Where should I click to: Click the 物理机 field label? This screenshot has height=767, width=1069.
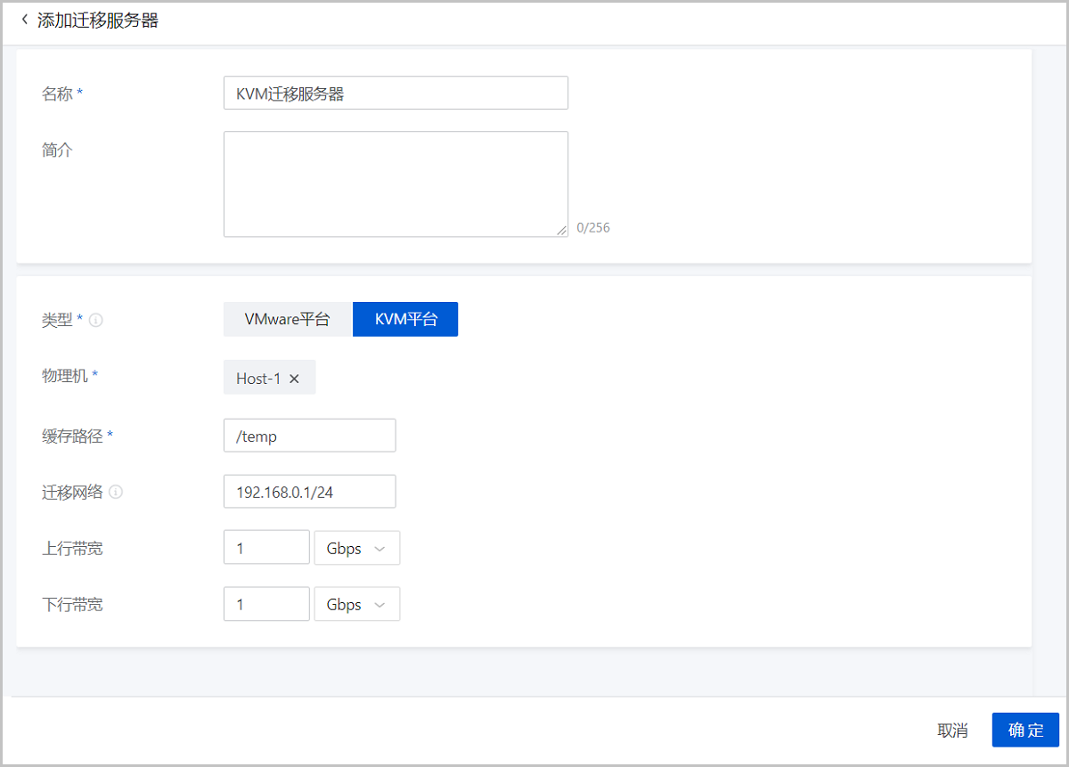[65, 376]
